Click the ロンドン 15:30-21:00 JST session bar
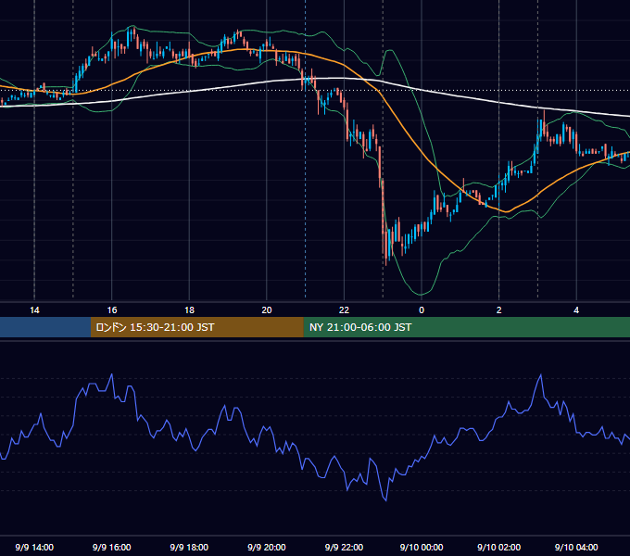The height and width of the screenshot is (556, 630). click(x=196, y=327)
